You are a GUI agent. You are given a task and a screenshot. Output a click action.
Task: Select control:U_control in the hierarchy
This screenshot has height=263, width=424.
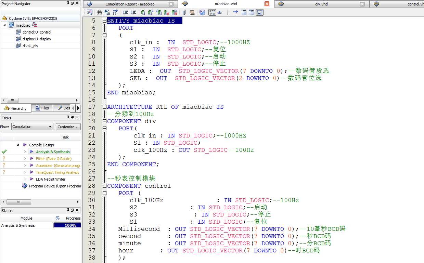tap(37, 32)
